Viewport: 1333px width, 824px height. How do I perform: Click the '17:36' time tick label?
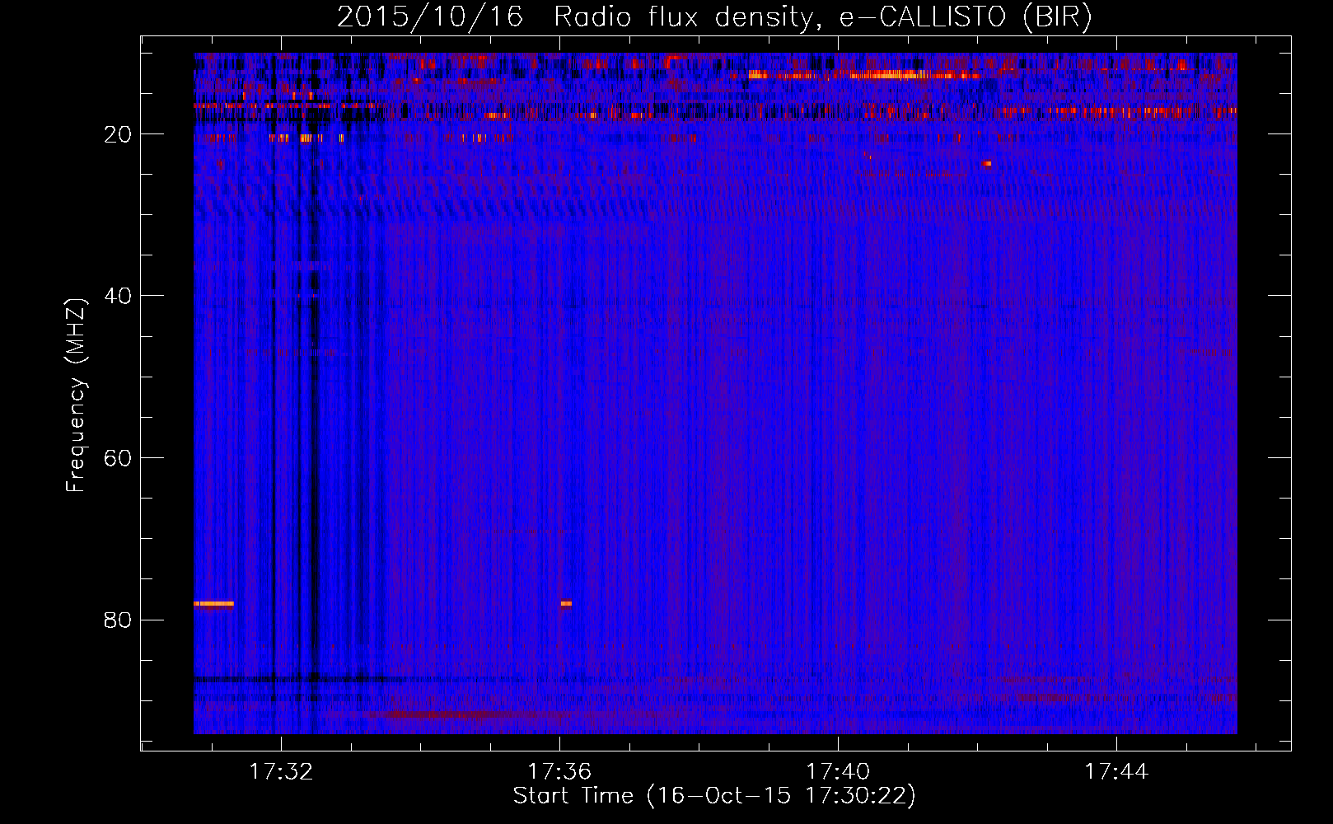pos(559,771)
